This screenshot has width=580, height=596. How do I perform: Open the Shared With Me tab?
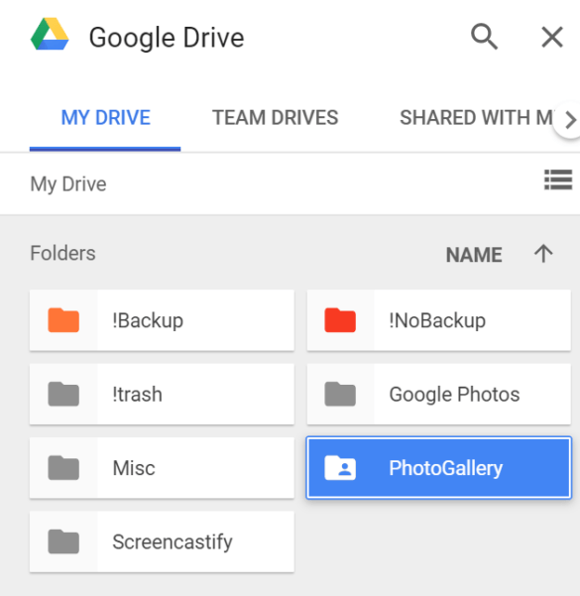click(x=476, y=117)
